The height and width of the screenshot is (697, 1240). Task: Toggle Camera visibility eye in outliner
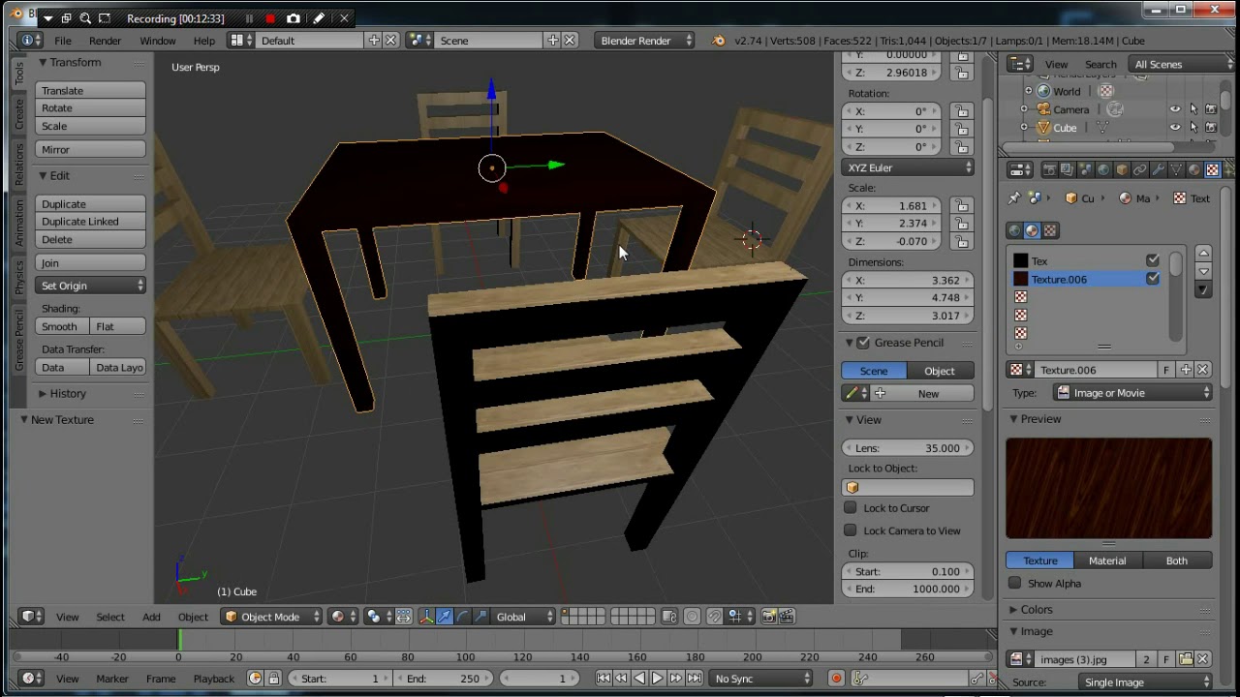[x=1175, y=109]
